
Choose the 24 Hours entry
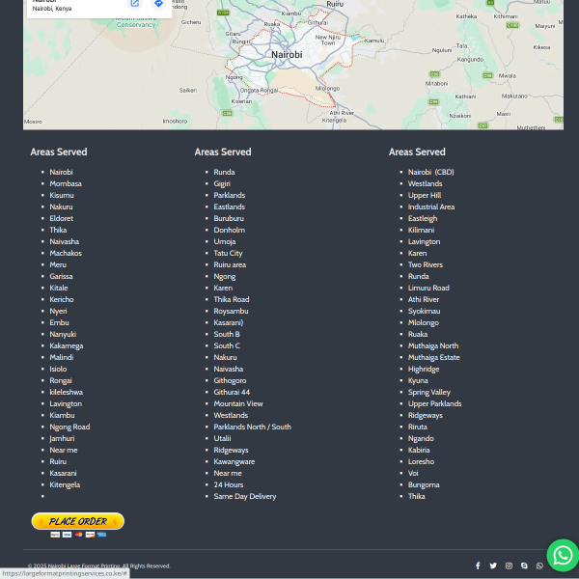click(x=229, y=484)
